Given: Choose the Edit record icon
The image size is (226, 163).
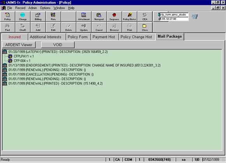Looking at the screenshot, I should pos(53,27).
